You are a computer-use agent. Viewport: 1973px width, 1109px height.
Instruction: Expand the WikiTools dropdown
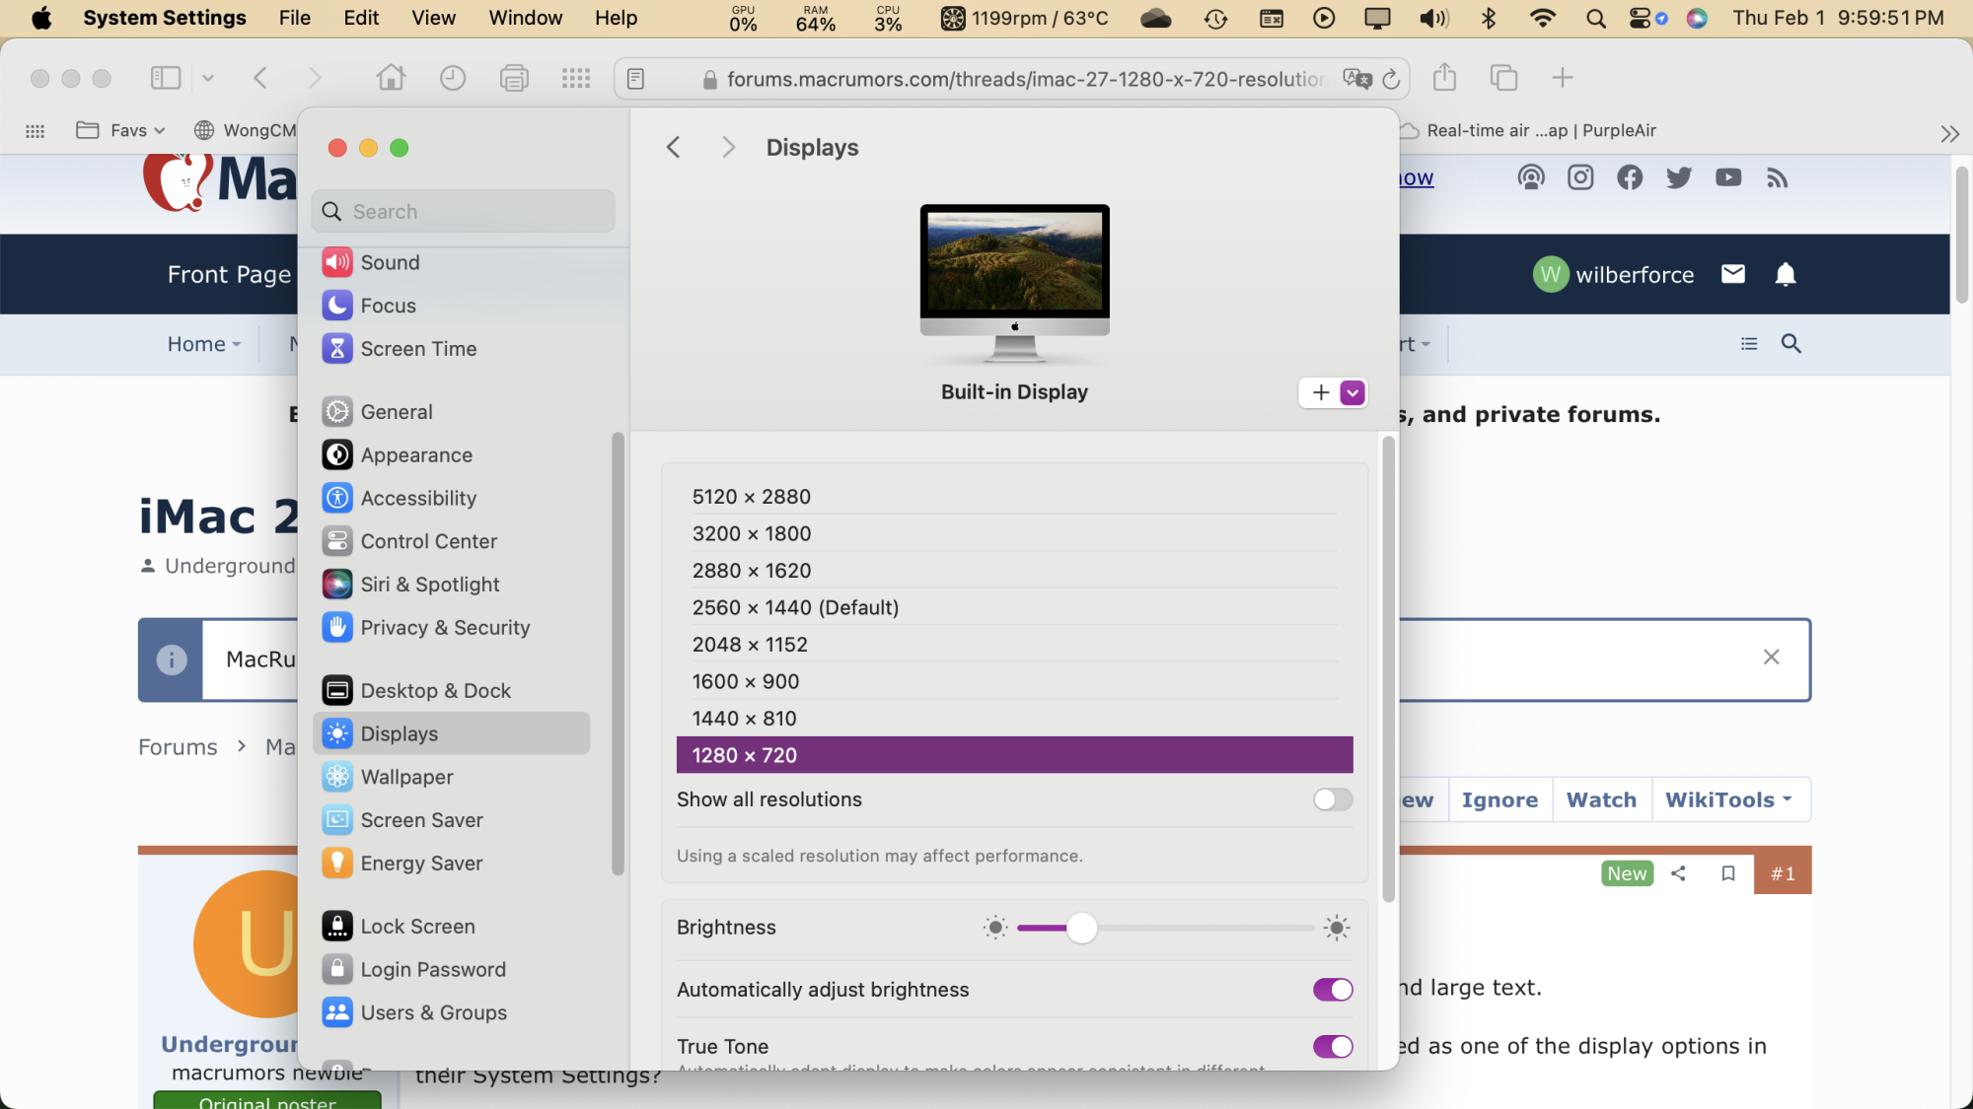click(x=1729, y=799)
